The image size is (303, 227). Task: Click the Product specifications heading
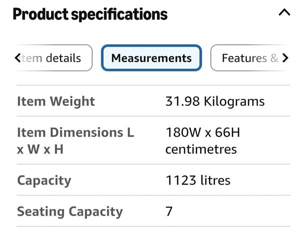click(90, 14)
